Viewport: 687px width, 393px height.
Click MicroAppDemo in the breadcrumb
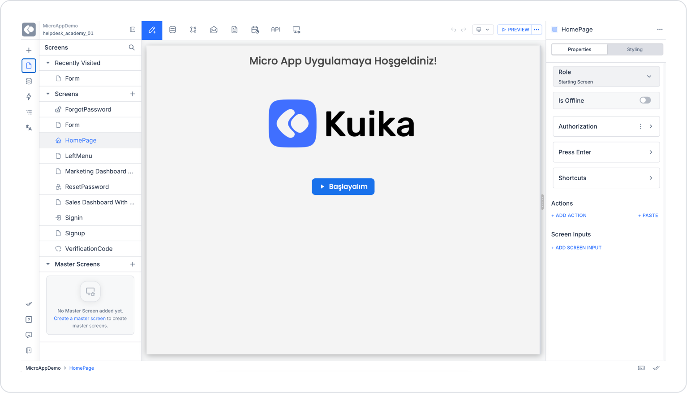click(43, 368)
